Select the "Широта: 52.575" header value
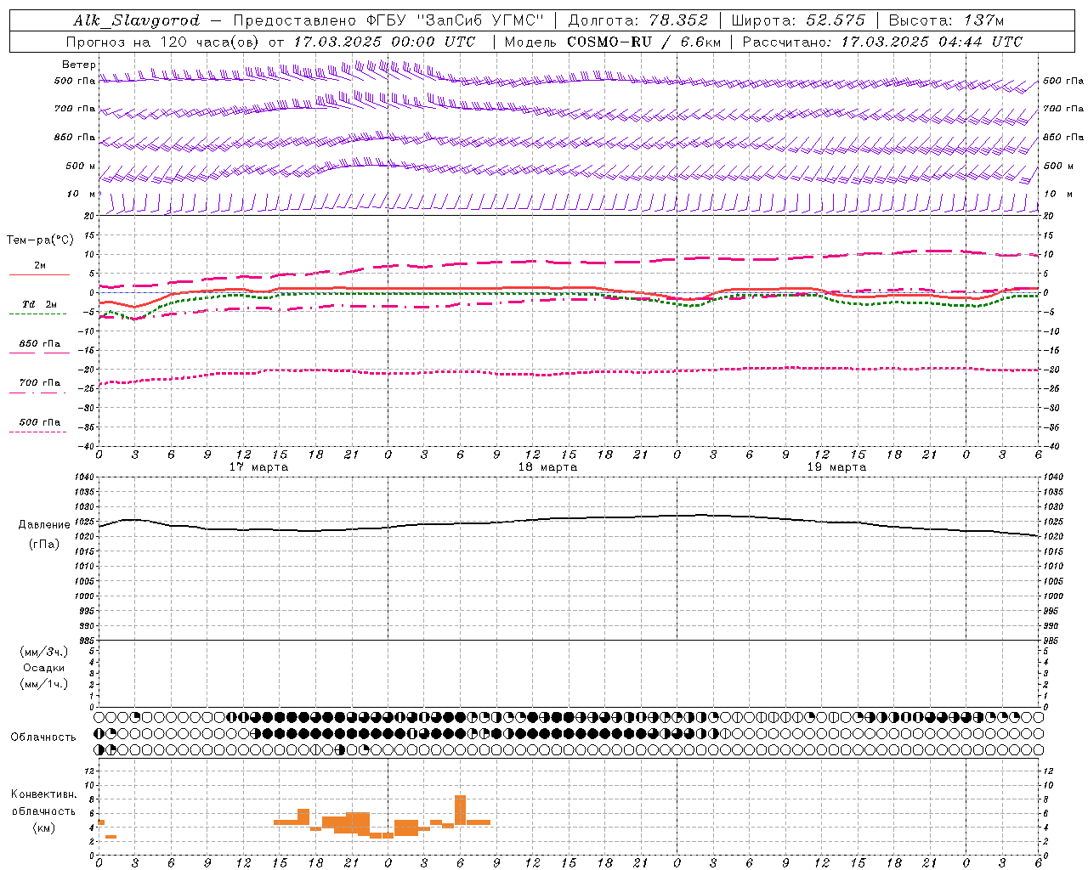This screenshot has height=870, width=1088. [798, 20]
